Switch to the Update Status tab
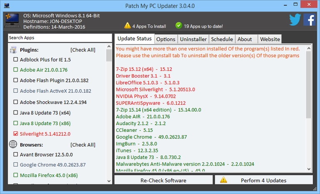This screenshot has width=320, height=194. point(135,39)
